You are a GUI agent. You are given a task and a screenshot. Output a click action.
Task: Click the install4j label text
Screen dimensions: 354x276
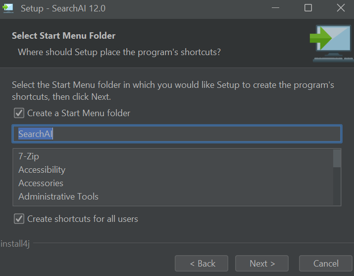tap(16, 244)
